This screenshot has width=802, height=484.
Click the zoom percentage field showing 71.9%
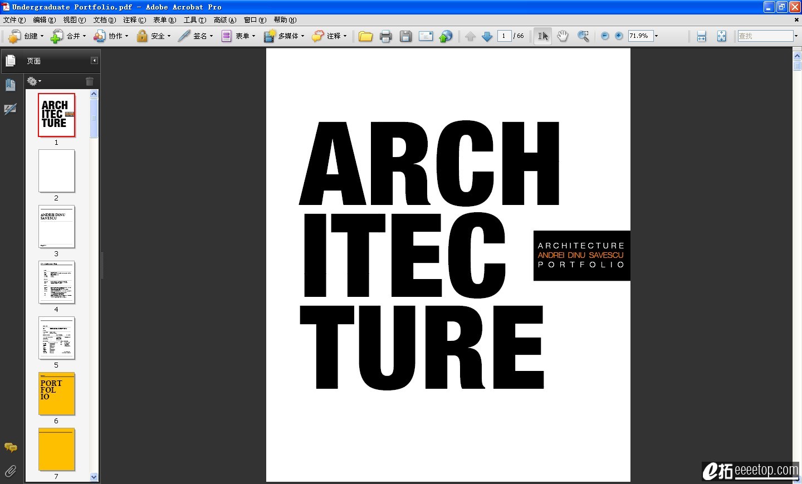pyautogui.click(x=640, y=36)
